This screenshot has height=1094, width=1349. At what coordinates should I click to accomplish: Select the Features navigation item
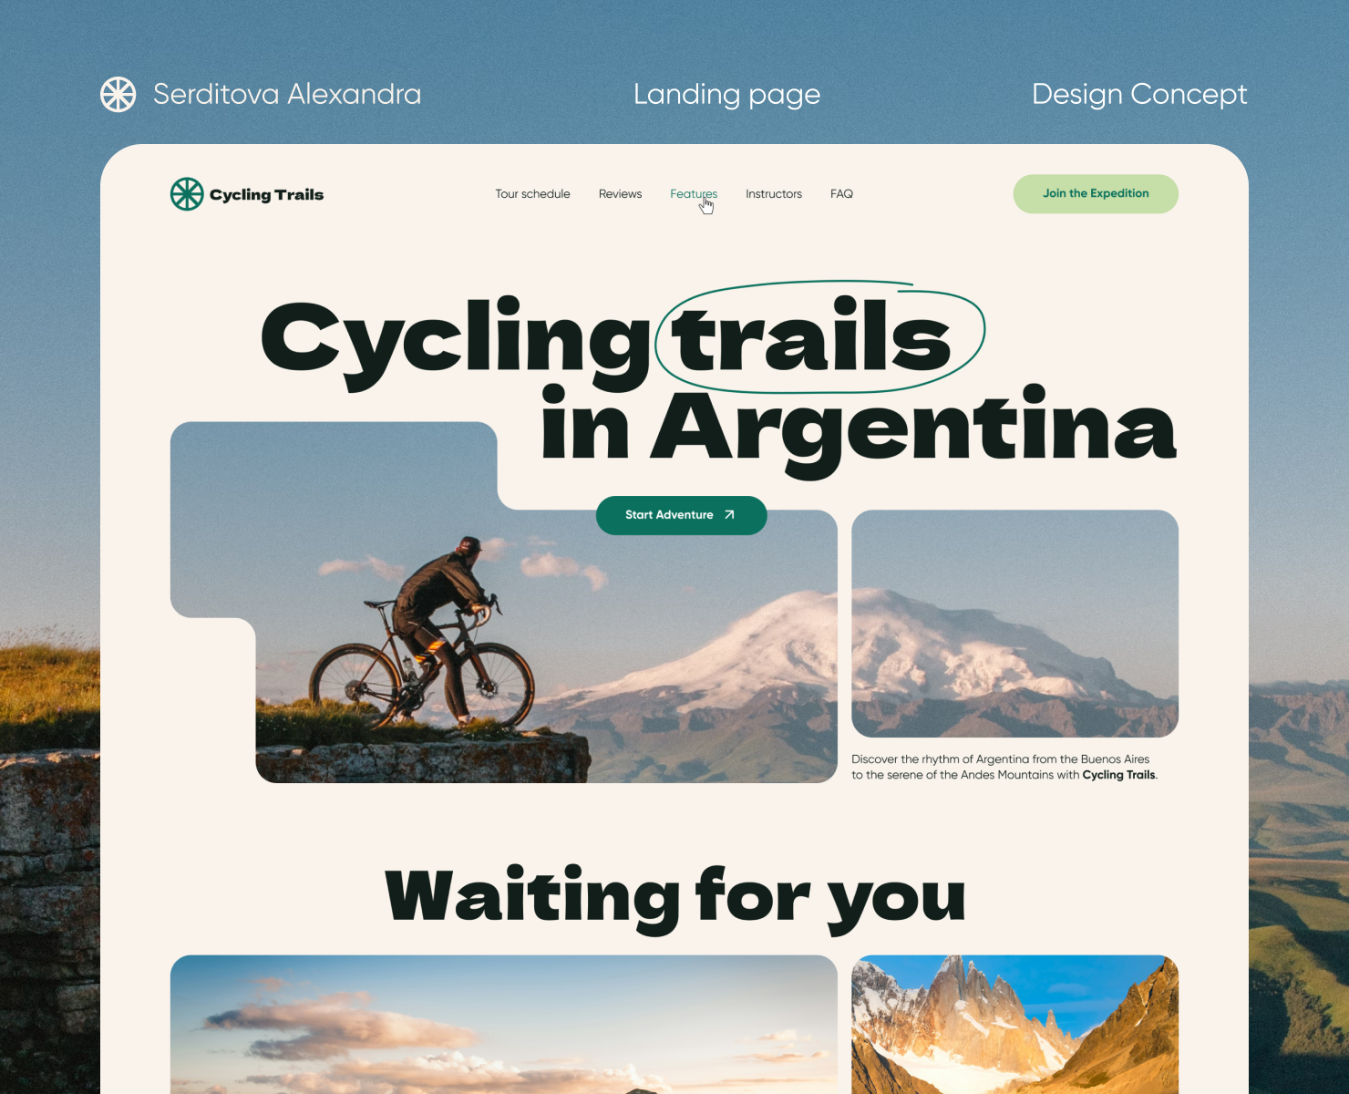(x=694, y=194)
